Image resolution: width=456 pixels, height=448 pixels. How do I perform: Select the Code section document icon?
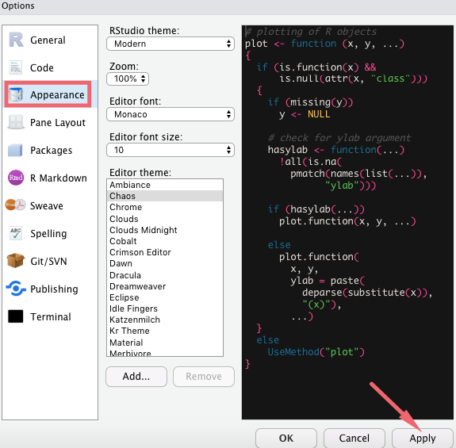[x=15, y=67]
